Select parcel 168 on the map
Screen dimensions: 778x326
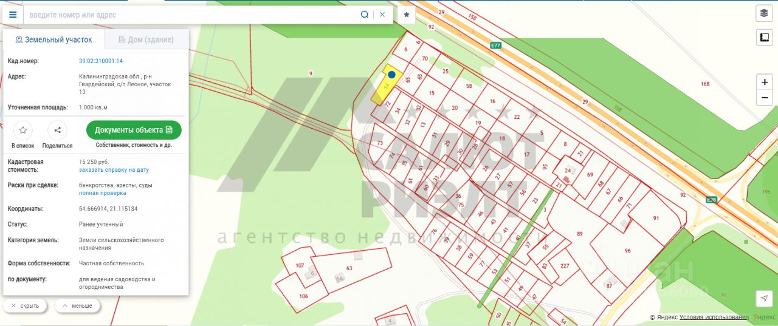tap(705, 84)
